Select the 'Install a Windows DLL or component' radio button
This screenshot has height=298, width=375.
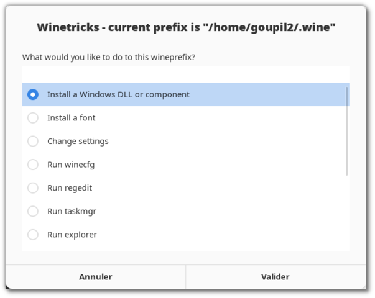point(33,94)
